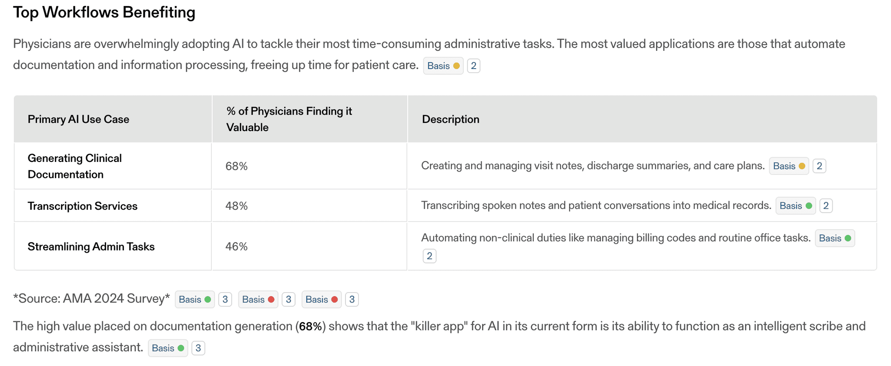Screen dimensions: 891x366
Task: Open citation 2 in the Transcription Services row
Action: click(x=826, y=206)
